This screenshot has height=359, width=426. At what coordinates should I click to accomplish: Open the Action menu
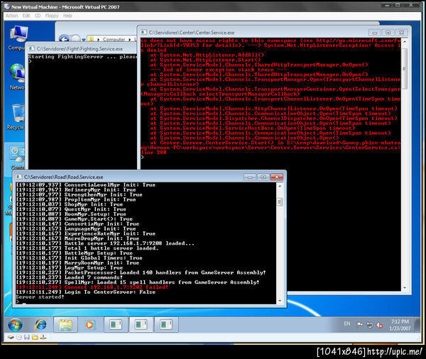click(x=11, y=16)
